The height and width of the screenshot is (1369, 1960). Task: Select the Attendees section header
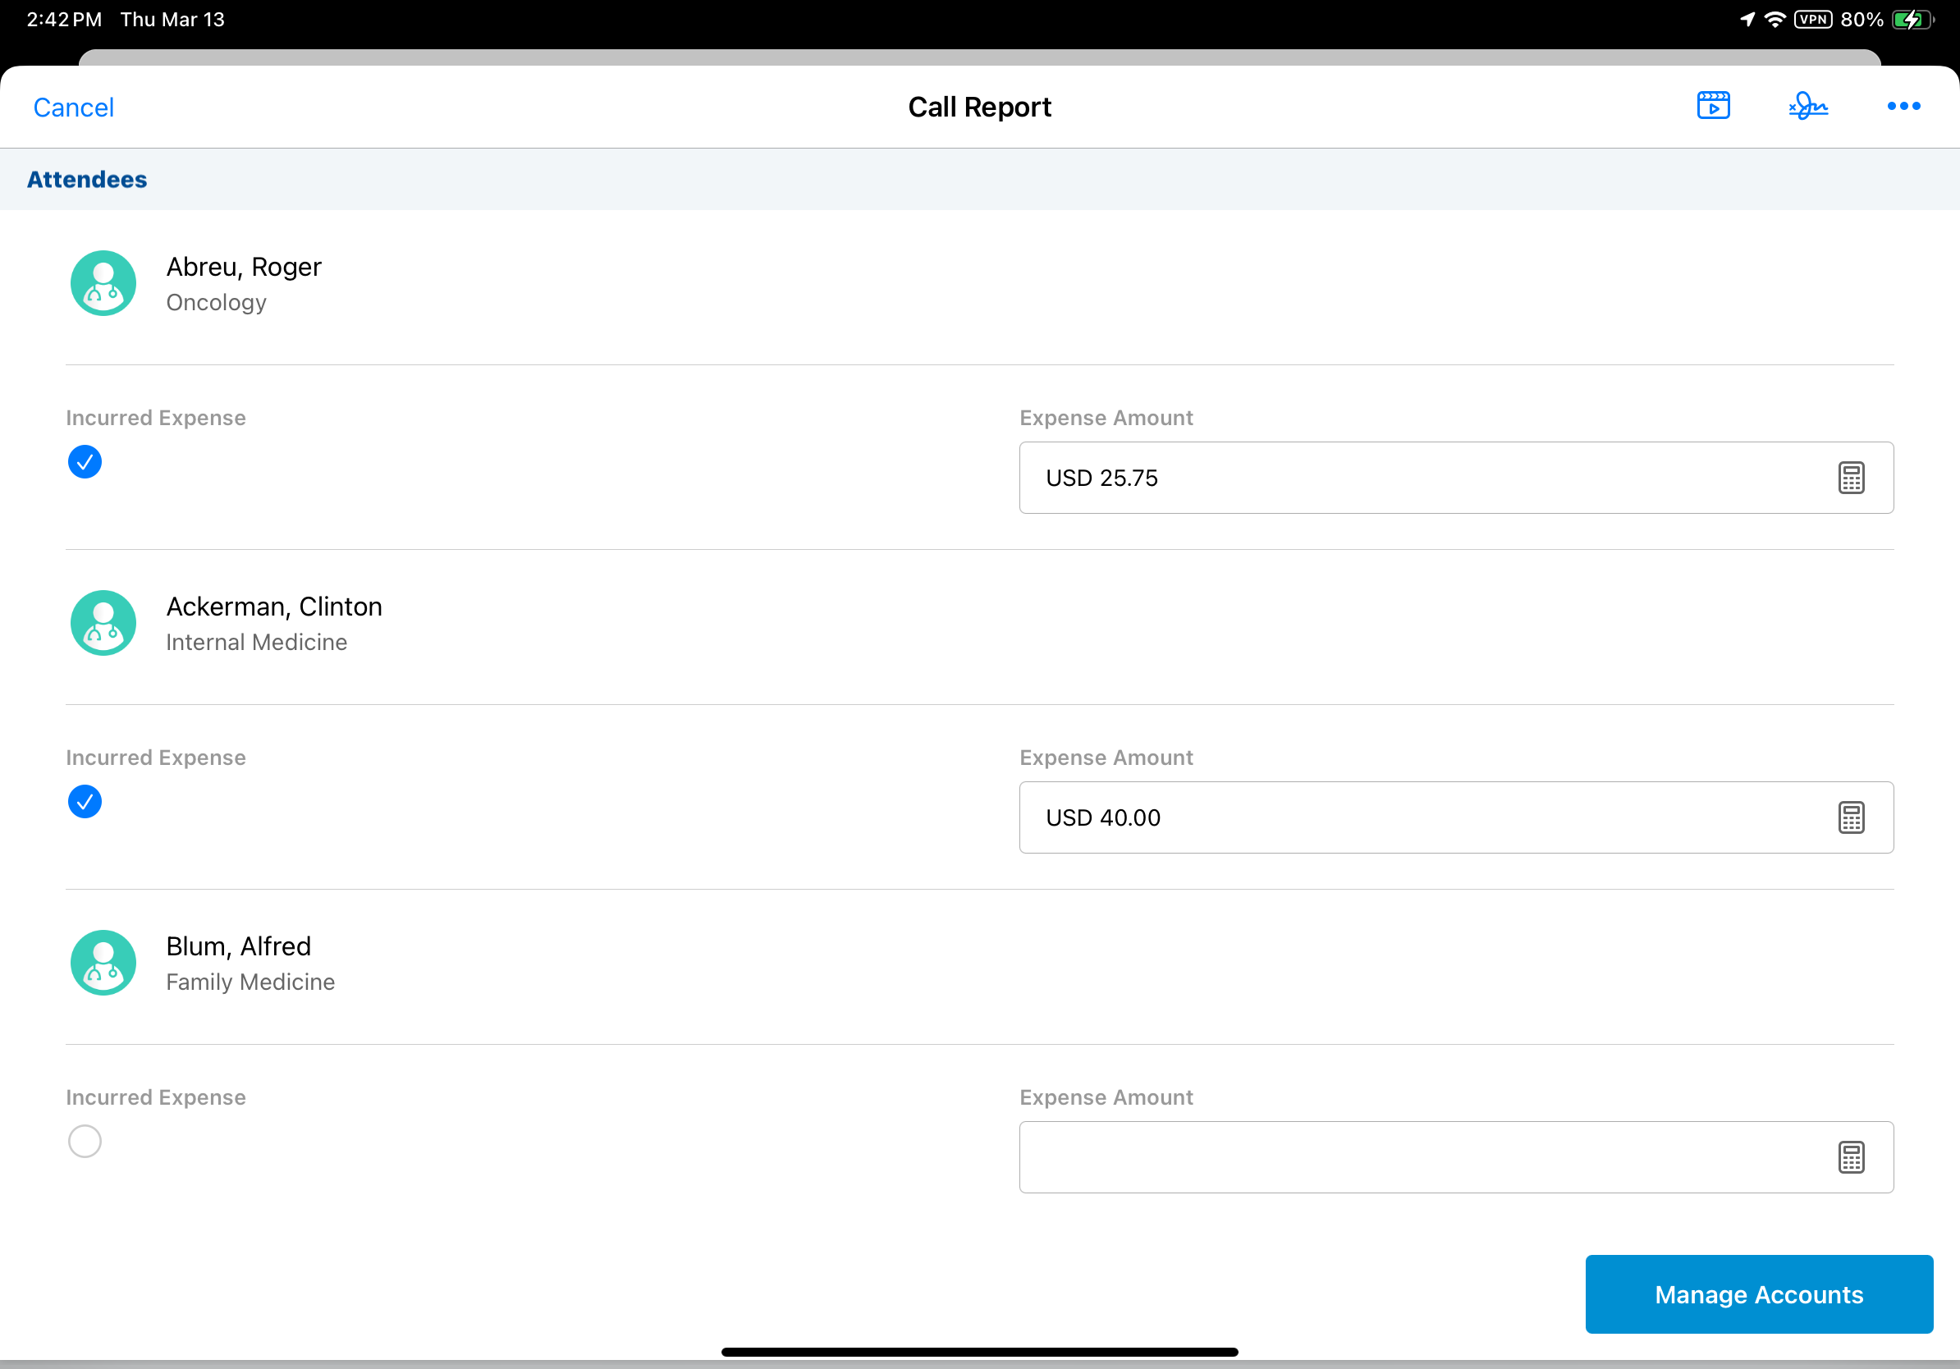pyautogui.click(x=87, y=179)
